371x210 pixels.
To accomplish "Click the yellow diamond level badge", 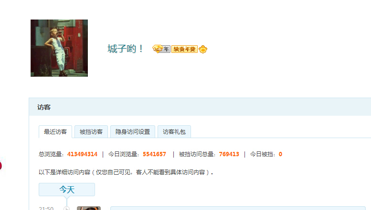I will 158,49.
